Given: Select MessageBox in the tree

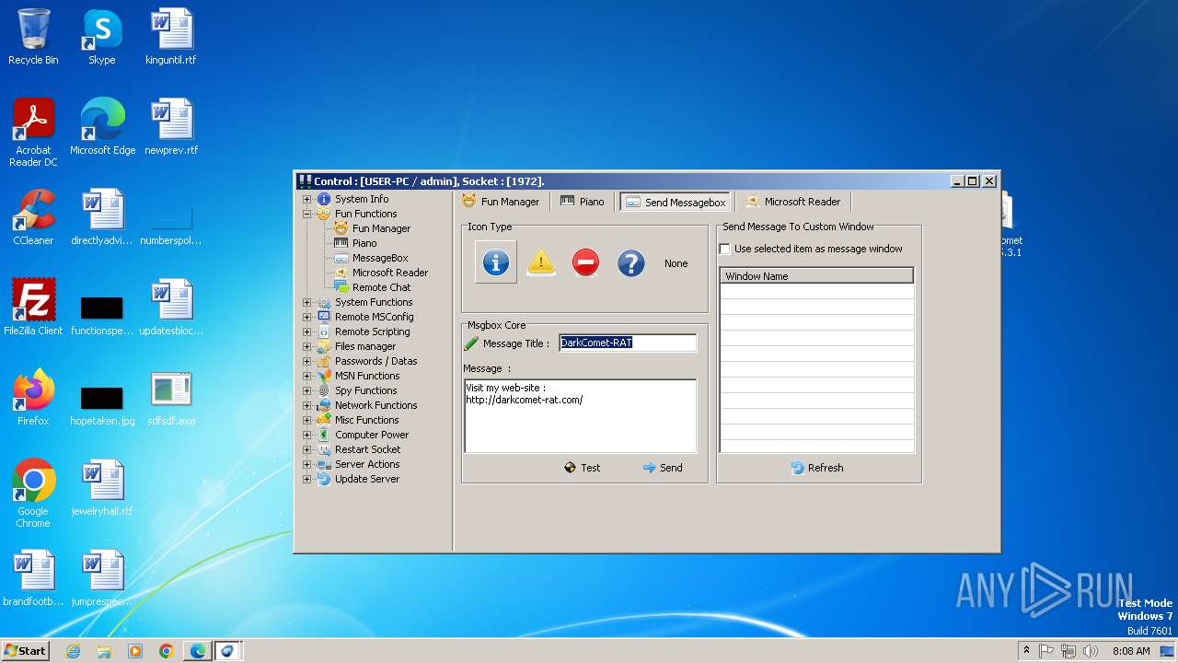Looking at the screenshot, I should [x=380, y=258].
